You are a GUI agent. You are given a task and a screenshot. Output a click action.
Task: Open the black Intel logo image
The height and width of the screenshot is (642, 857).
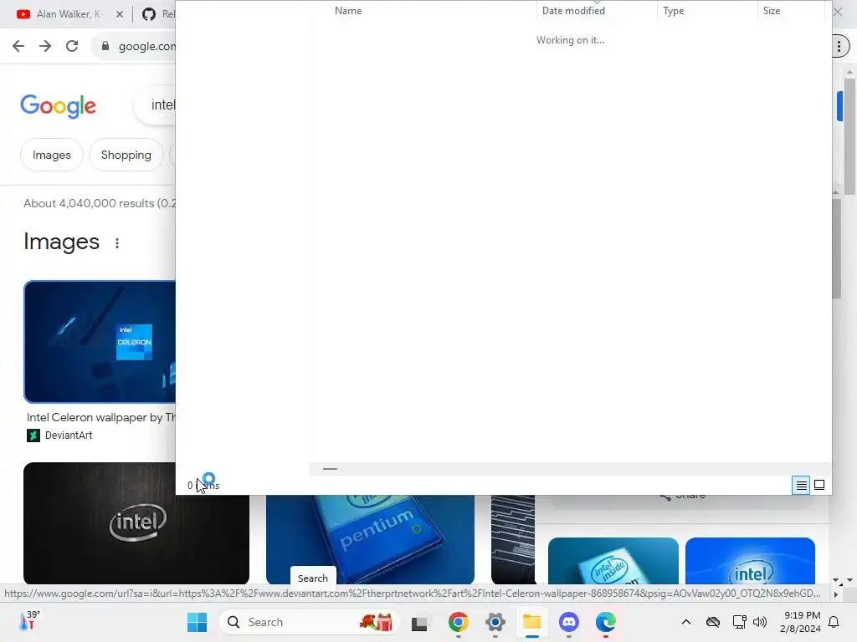click(x=136, y=523)
